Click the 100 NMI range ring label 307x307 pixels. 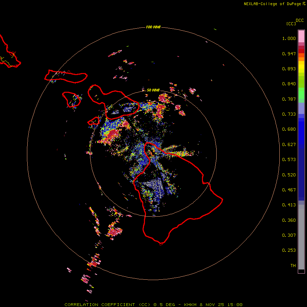tap(153, 27)
